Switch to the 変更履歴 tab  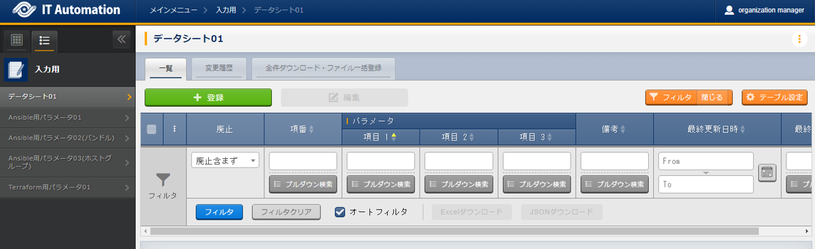(x=218, y=68)
